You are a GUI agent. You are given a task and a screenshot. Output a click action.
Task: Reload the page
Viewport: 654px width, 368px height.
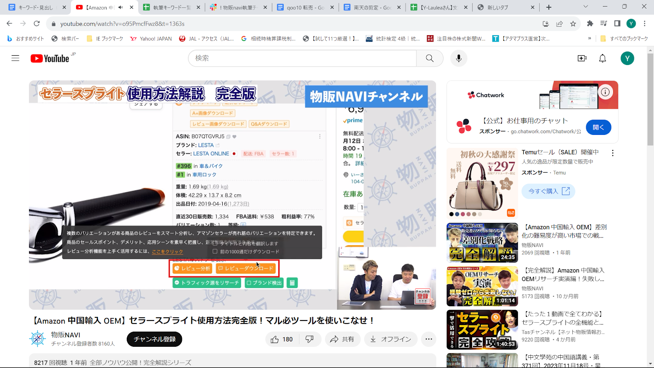(x=37, y=24)
